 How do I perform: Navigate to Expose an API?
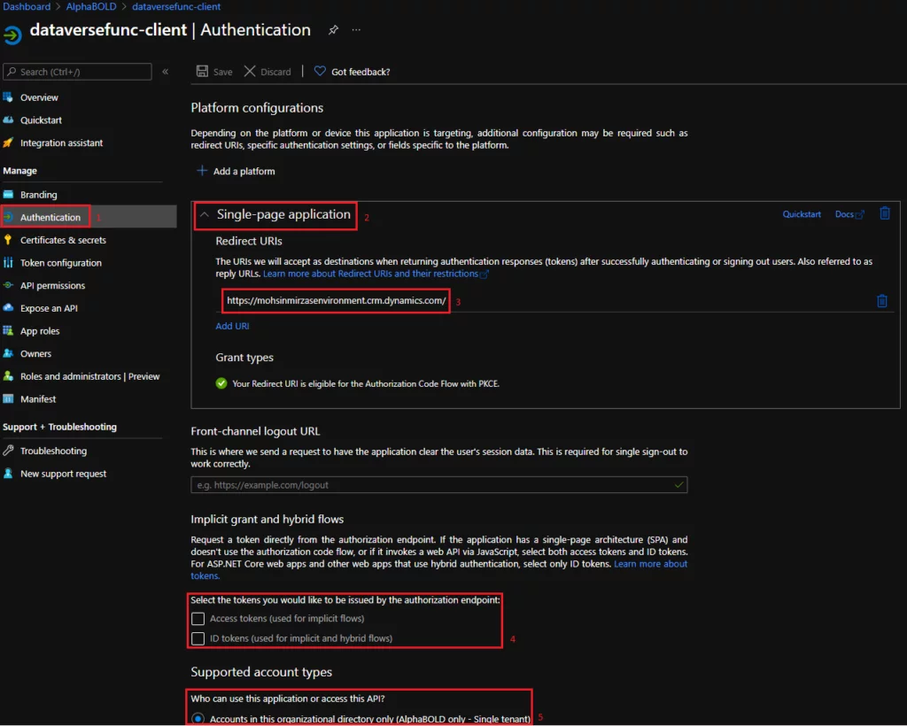click(x=49, y=308)
